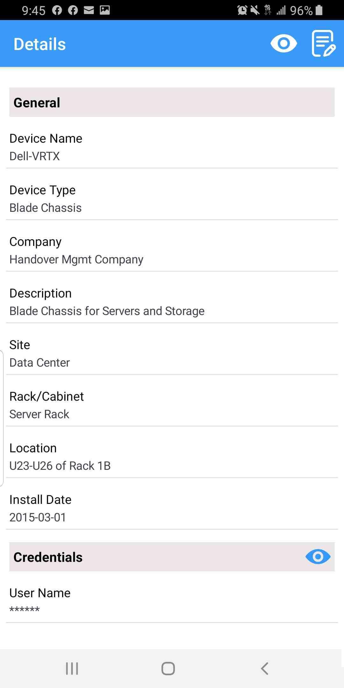Tap the Description field text
Screen dimensions: 344x688
(107, 311)
